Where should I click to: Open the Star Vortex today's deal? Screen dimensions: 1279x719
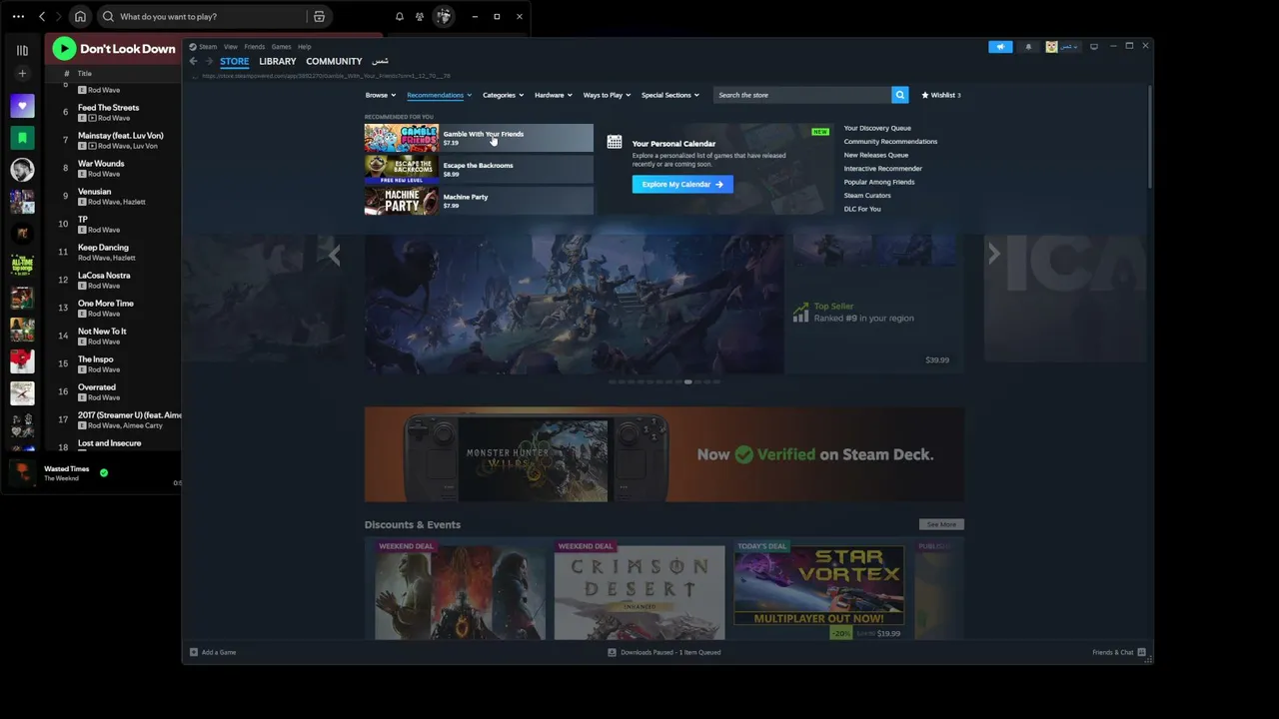819,589
